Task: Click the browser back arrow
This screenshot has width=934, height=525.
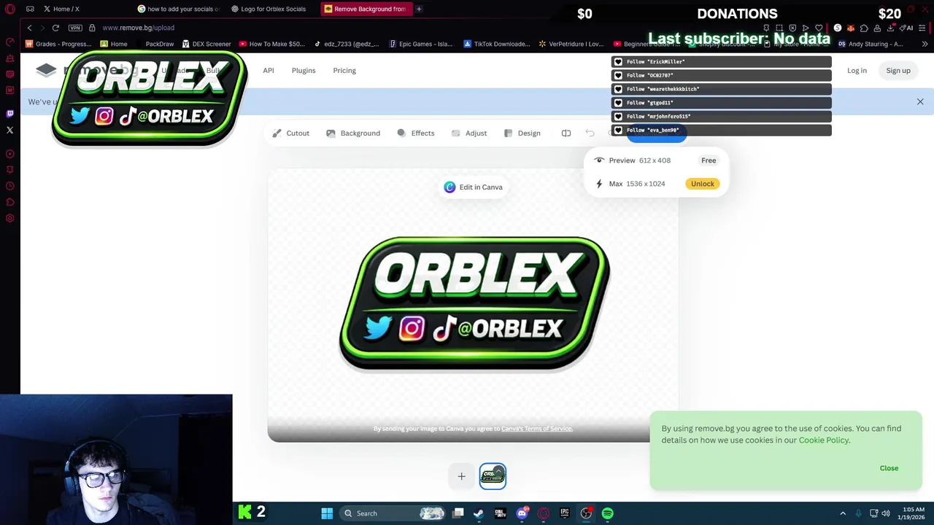Action: [29, 28]
